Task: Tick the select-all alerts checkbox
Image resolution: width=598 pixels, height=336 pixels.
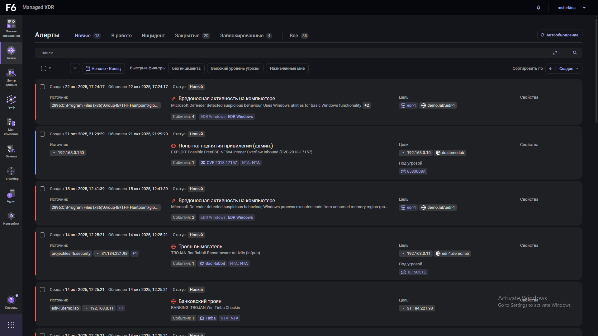Action: [44, 68]
